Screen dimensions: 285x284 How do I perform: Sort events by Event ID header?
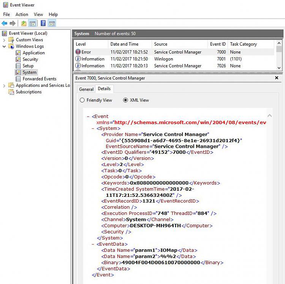point(218,44)
